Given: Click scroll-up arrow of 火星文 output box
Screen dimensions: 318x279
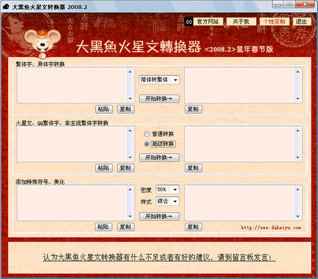Looking at the screenshot, I should tap(298, 130).
